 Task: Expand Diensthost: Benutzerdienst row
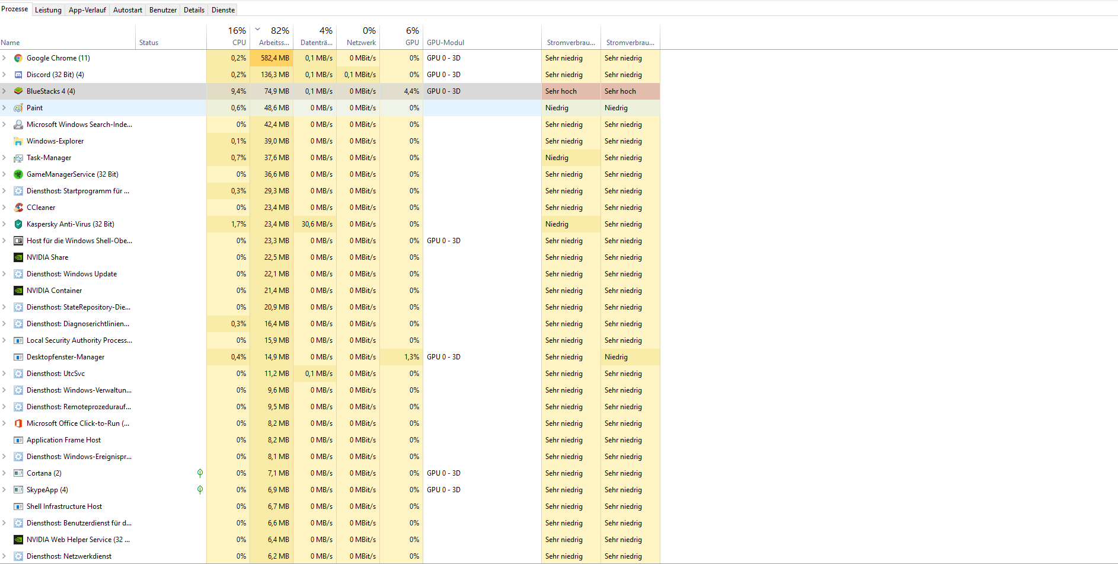pyautogui.click(x=4, y=523)
